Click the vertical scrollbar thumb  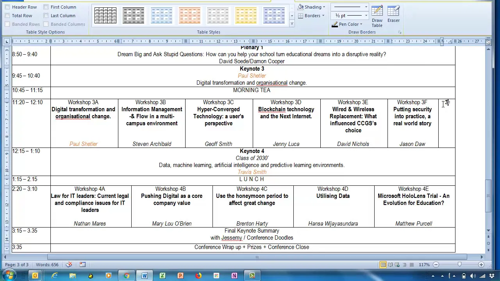coord(488,196)
